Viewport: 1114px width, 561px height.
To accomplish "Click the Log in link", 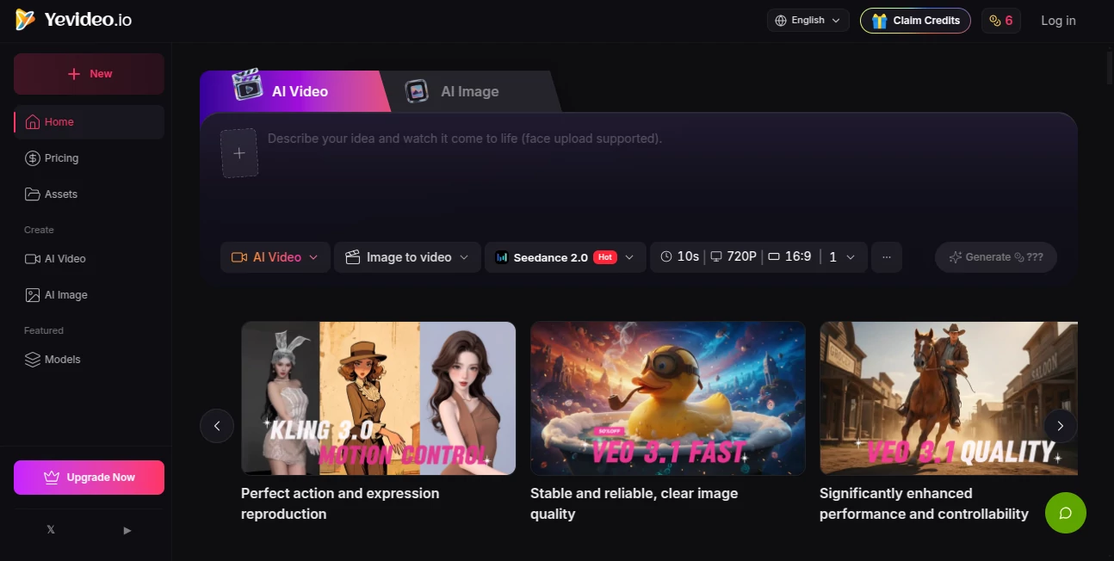I will (1058, 21).
